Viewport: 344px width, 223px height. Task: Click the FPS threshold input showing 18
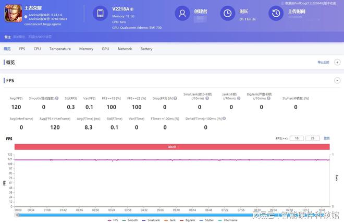[x=297, y=138]
